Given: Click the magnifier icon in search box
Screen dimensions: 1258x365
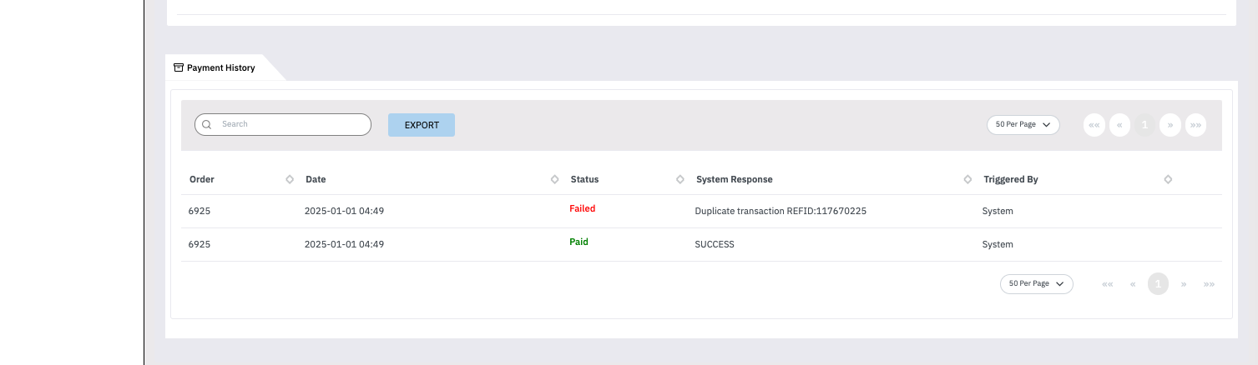Looking at the screenshot, I should [x=207, y=124].
